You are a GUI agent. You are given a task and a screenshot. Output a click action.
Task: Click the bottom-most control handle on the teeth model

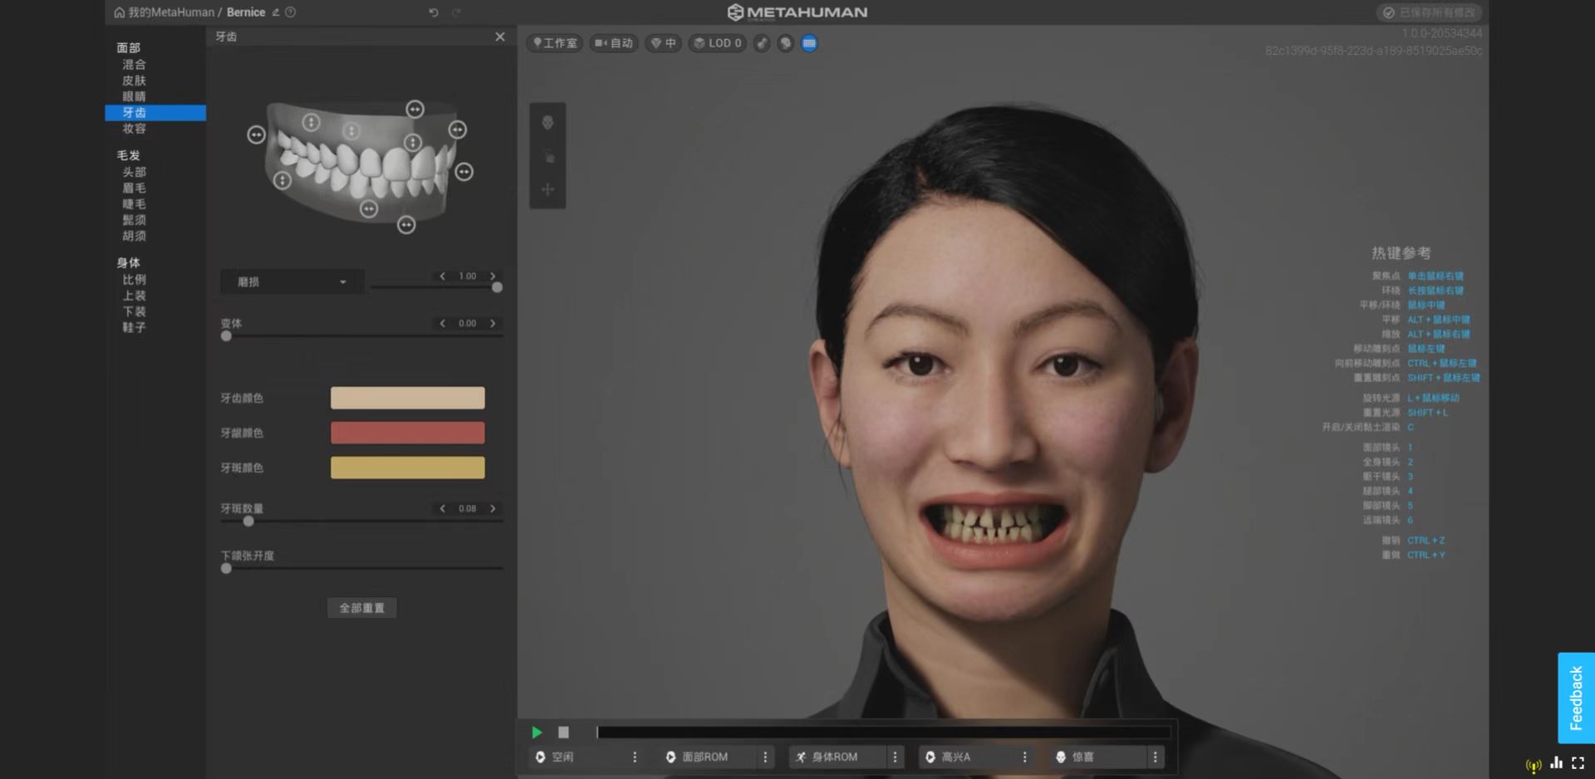tap(406, 225)
